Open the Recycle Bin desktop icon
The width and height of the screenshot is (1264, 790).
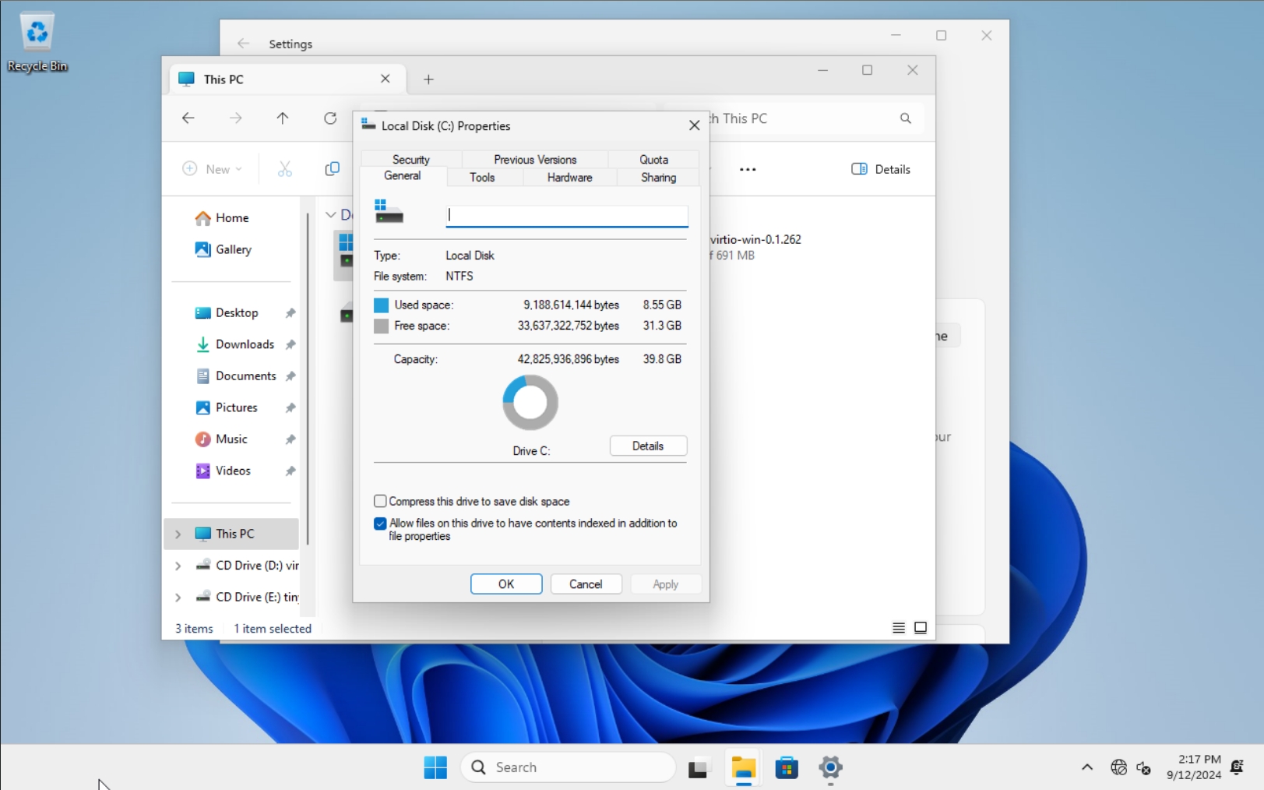coord(37,42)
